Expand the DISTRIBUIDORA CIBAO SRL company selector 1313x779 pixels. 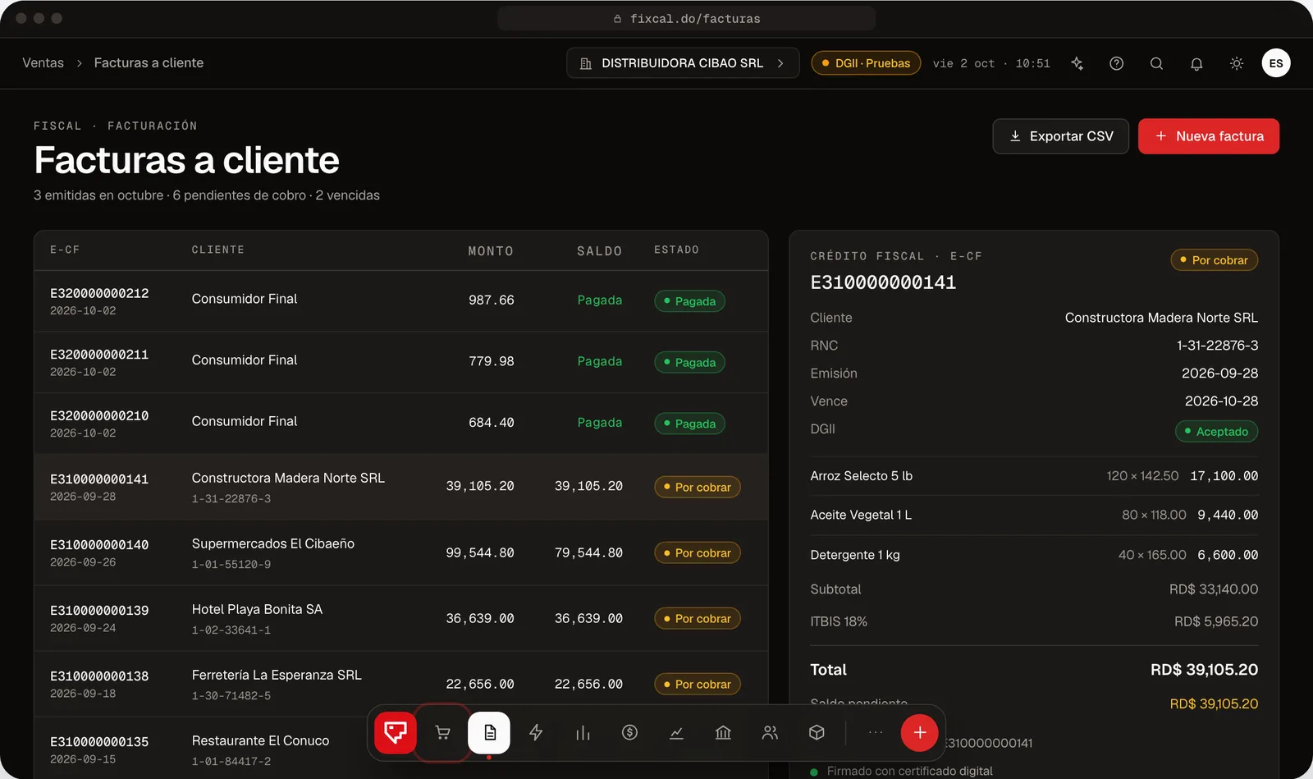[683, 63]
